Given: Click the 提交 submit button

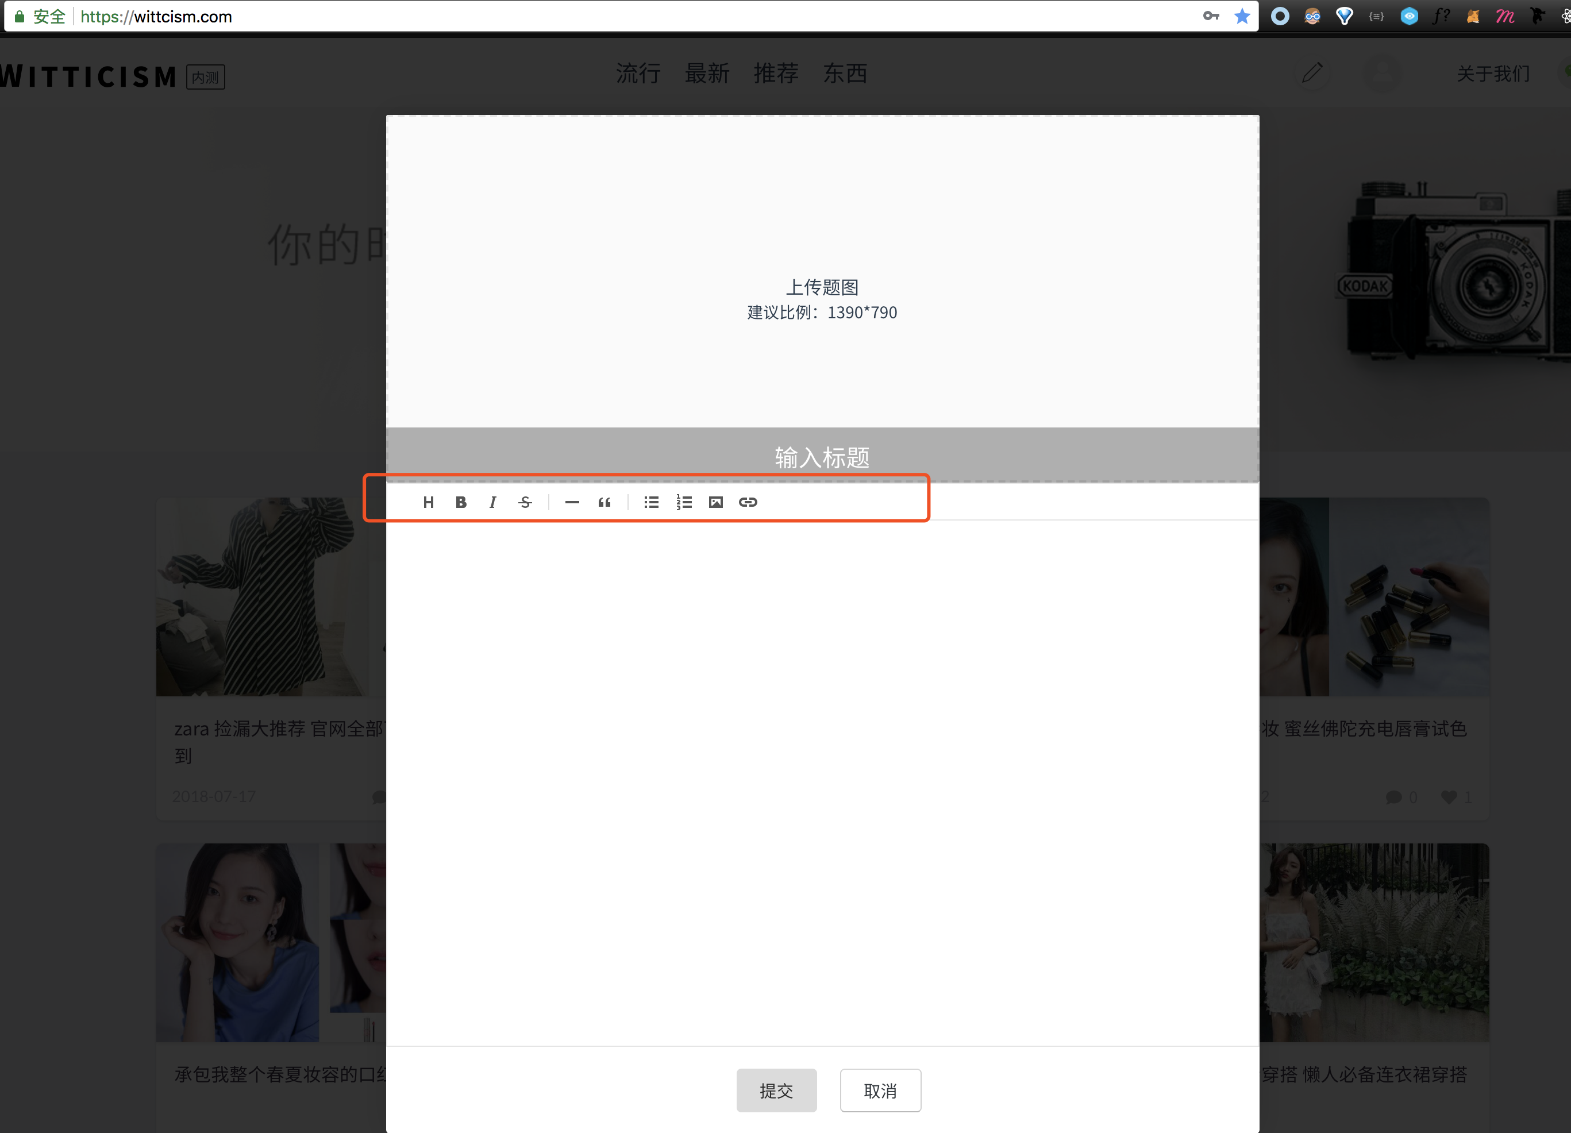Looking at the screenshot, I should 776,1090.
